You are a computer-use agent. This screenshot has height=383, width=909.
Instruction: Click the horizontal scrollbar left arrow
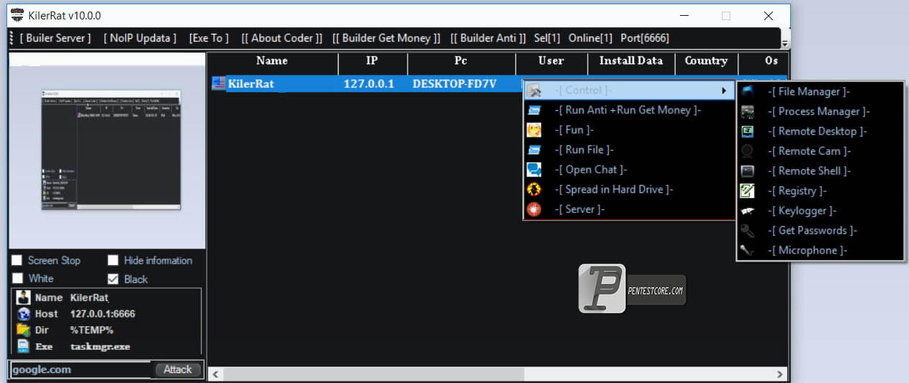(x=215, y=374)
